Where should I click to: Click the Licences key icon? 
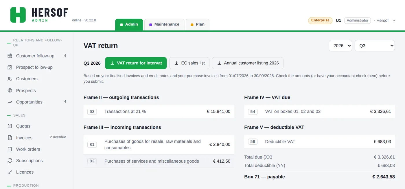pos(10,172)
